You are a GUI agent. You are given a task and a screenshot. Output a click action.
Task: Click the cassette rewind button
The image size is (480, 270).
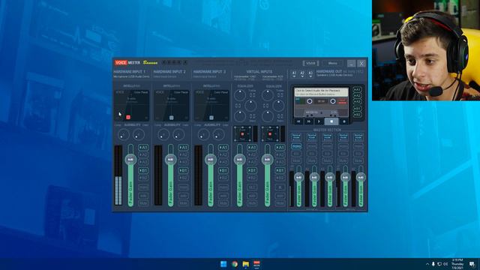click(298, 121)
